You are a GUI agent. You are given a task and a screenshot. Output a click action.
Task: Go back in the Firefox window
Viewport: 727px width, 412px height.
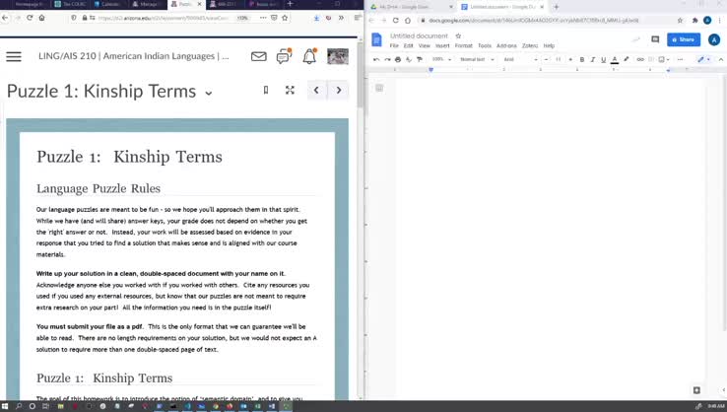click(x=5, y=18)
